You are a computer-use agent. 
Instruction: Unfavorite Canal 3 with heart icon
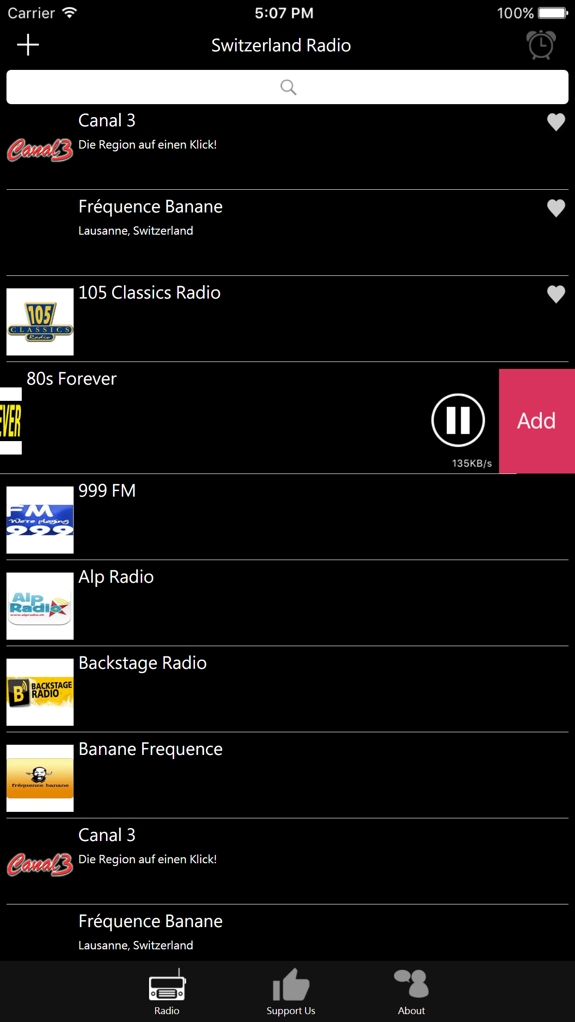click(x=556, y=122)
